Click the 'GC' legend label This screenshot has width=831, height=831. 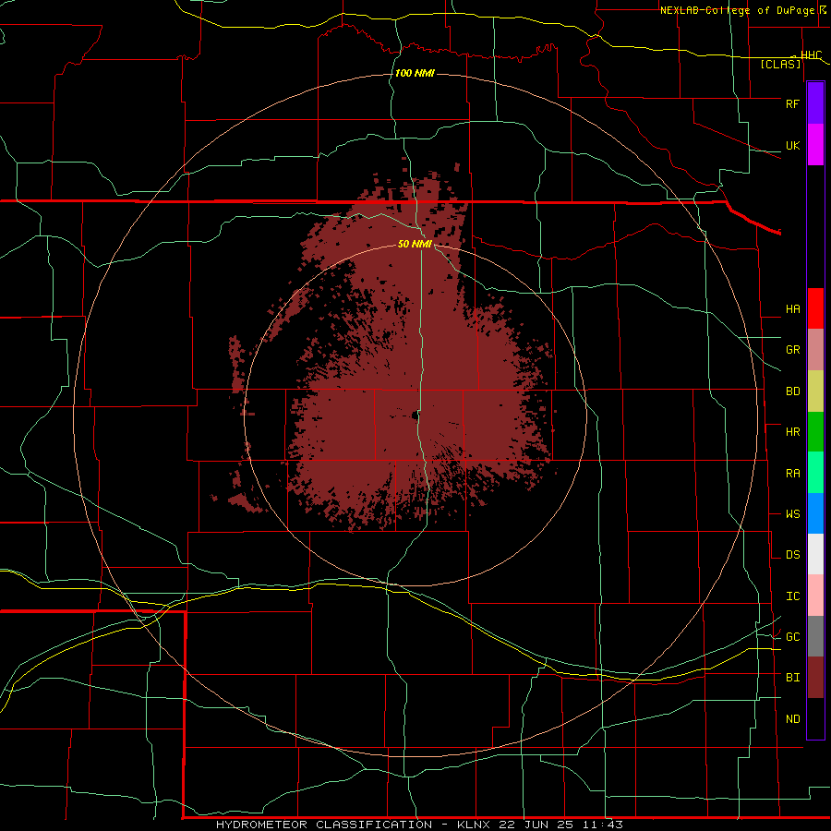click(x=792, y=637)
